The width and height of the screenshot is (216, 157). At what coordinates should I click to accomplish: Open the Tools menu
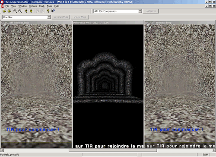click(x=49, y=6)
